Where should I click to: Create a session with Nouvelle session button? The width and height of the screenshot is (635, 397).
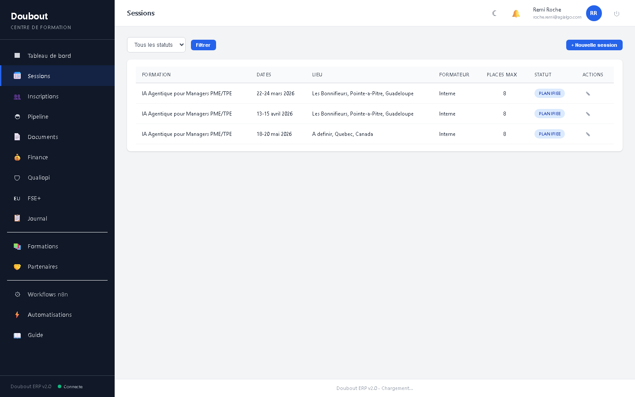(594, 45)
